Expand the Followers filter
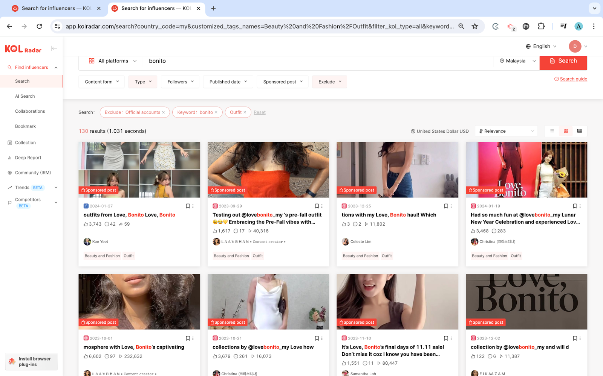 [x=180, y=82]
